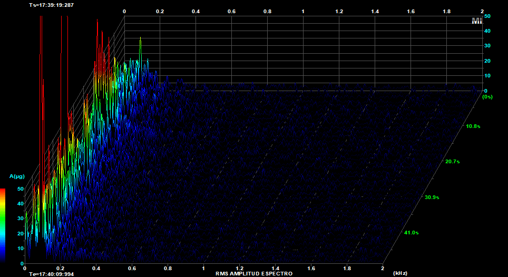Select the 20.7s time axis marker

453,162
